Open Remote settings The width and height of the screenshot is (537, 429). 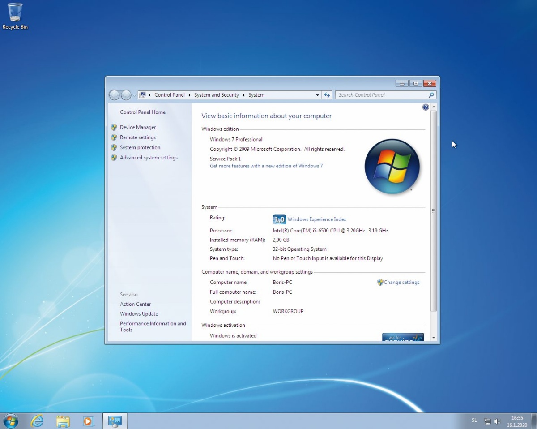(x=138, y=137)
